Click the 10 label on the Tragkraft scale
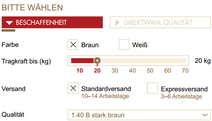This screenshot has width=212, height=121. tap(79, 71)
